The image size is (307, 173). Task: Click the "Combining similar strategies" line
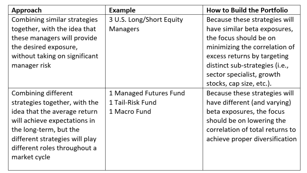point(55,20)
